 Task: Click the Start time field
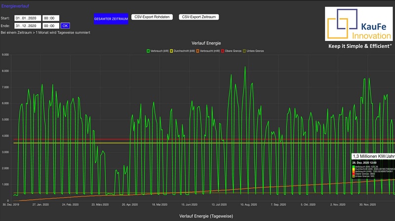(x=51, y=18)
